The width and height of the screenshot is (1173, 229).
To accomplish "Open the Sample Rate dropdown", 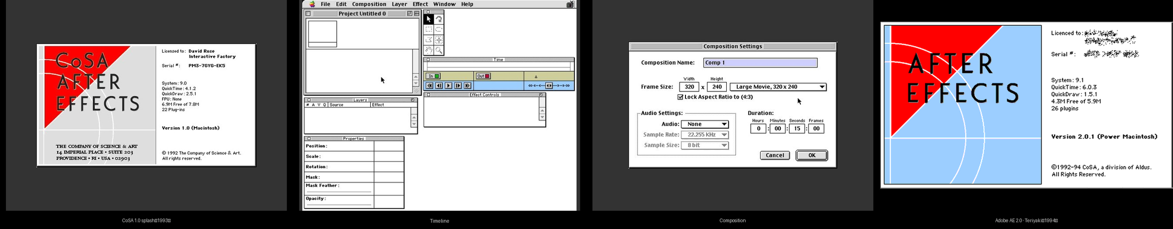I will pos(705,135).
